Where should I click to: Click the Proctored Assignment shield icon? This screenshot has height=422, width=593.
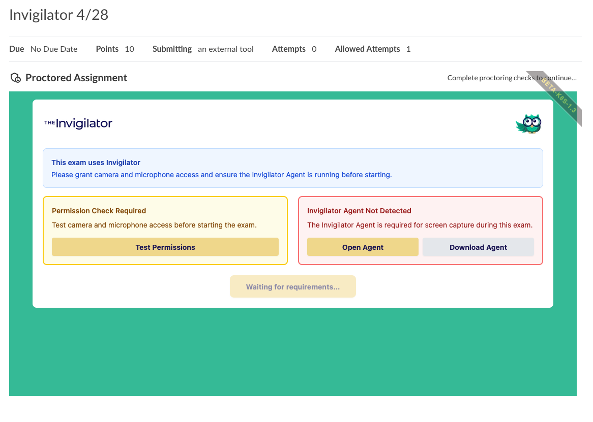click(16, 78)
